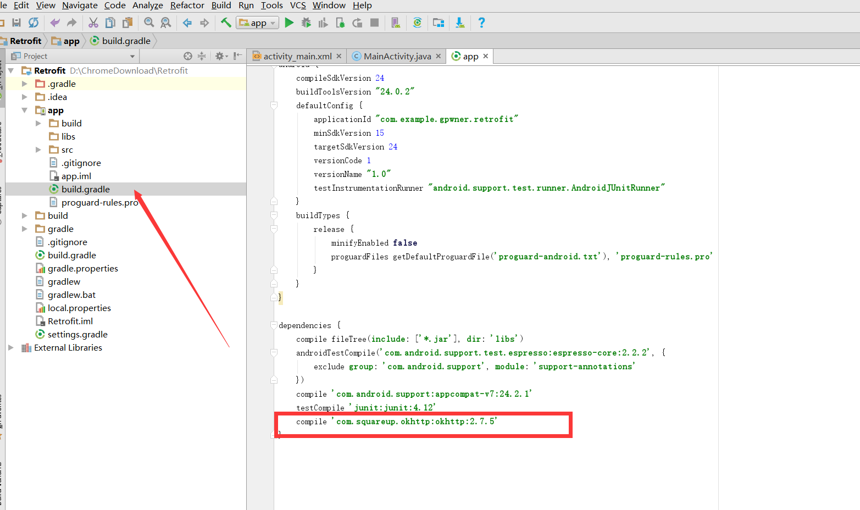Viewport: 860px width, 510px height.
Task: Click the Cut scissors icon
Action: 93,23
